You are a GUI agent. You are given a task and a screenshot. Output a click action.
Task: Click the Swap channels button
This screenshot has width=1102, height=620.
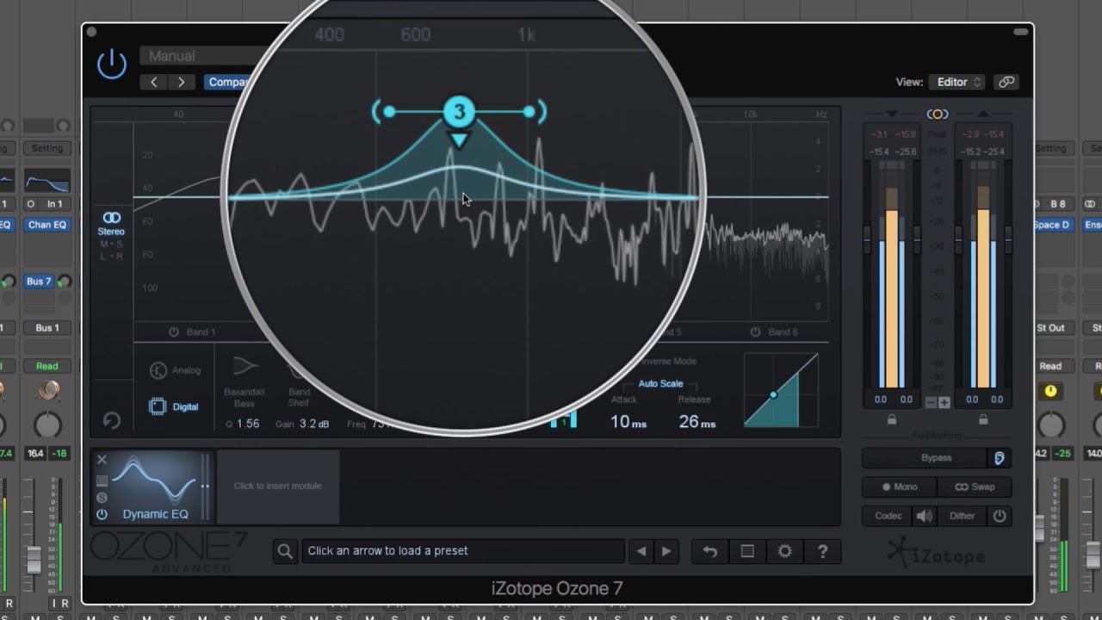[975, 487]
